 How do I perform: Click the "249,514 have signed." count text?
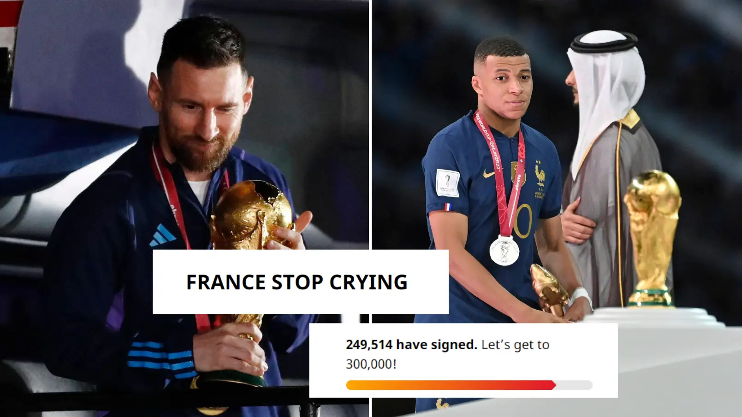coord(411,345)
